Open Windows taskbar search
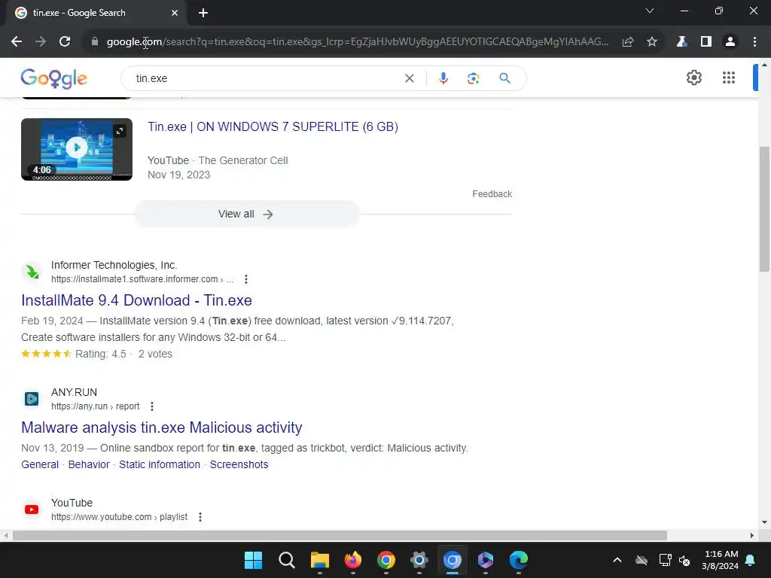 pyautogui.click(x=287, y=560)
